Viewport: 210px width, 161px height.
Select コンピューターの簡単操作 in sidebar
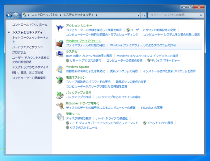pyautogui.click(x=29, y=78)
